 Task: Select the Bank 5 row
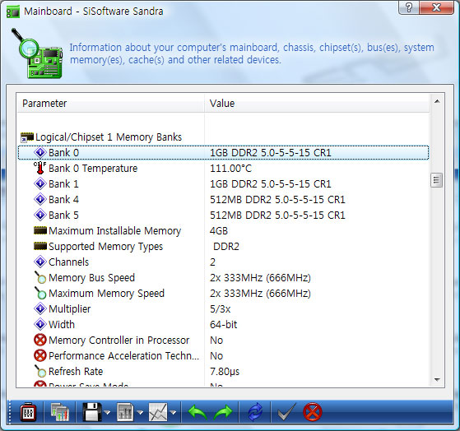tap(223, 215)
